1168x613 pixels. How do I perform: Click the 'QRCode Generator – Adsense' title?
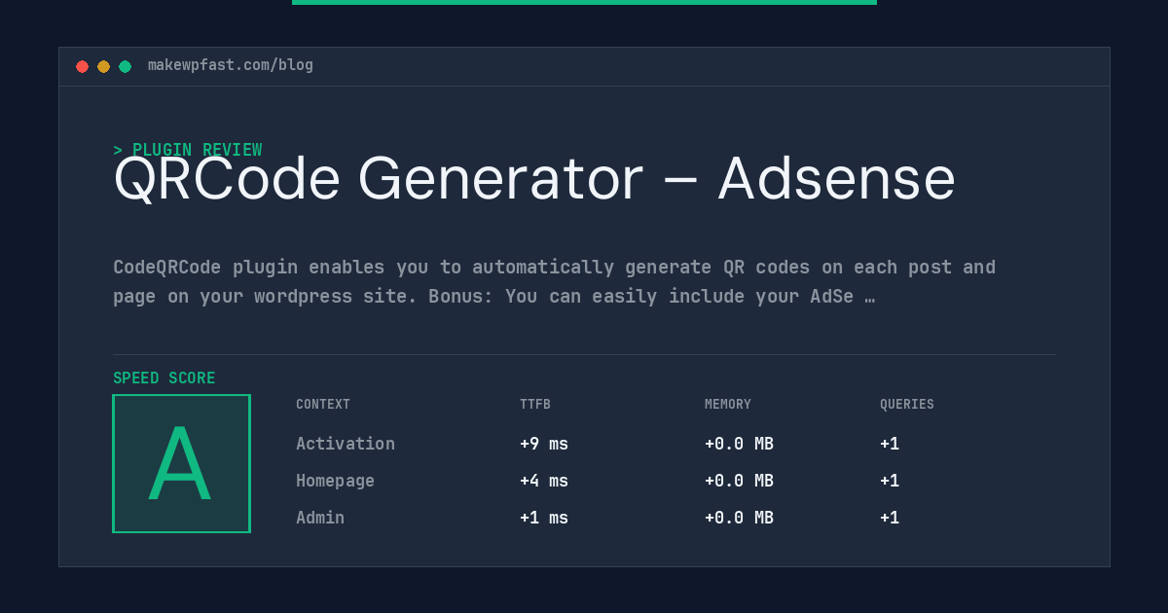534,179
